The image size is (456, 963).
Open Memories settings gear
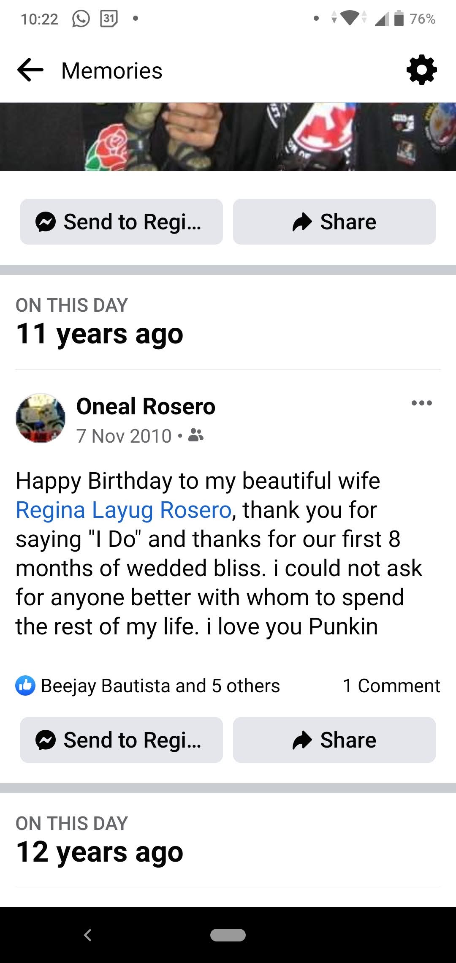pyautogui.click(x=421, y=70)
